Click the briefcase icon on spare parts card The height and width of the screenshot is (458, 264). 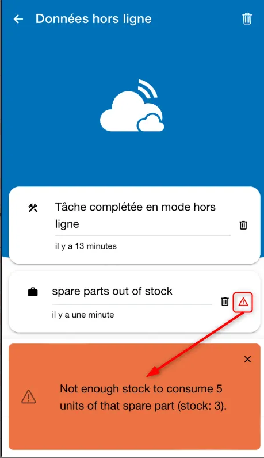33,292
